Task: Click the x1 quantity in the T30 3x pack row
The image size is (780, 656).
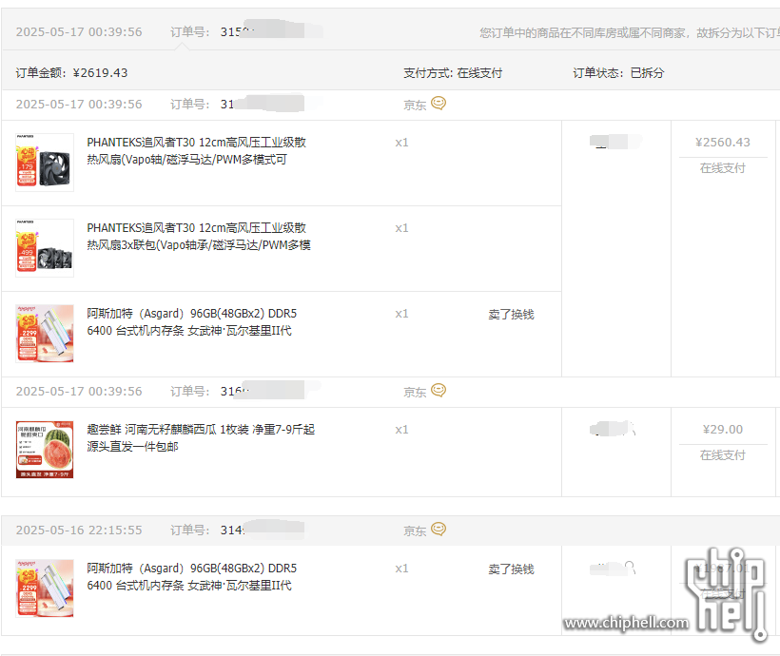Action: point(402,228)
